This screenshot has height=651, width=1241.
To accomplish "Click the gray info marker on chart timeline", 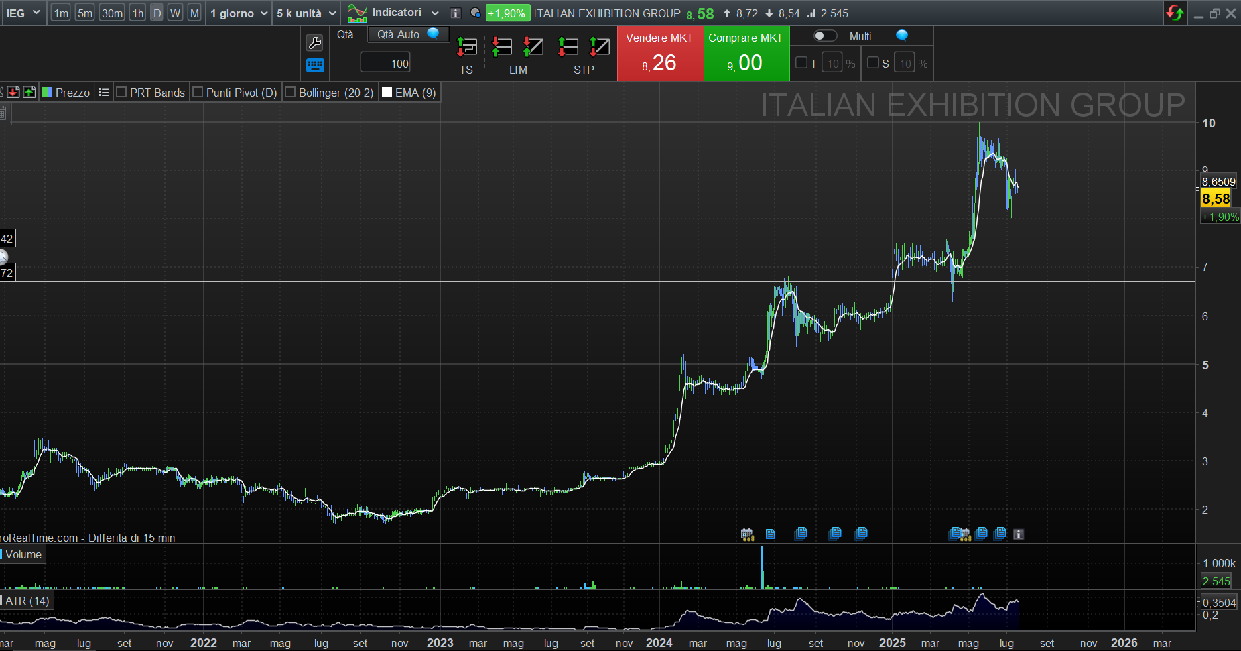I will [1019, 534].
